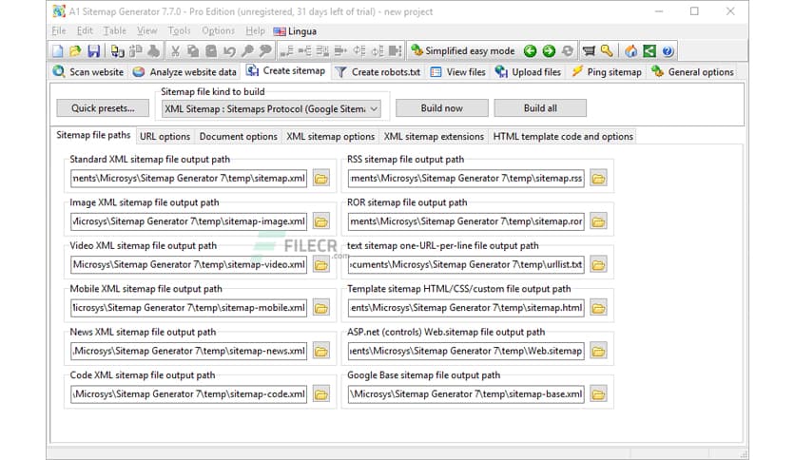795x460 pixels.
Task: Open the View files tab
Action: pyautogui.click(x=457, y=72)
